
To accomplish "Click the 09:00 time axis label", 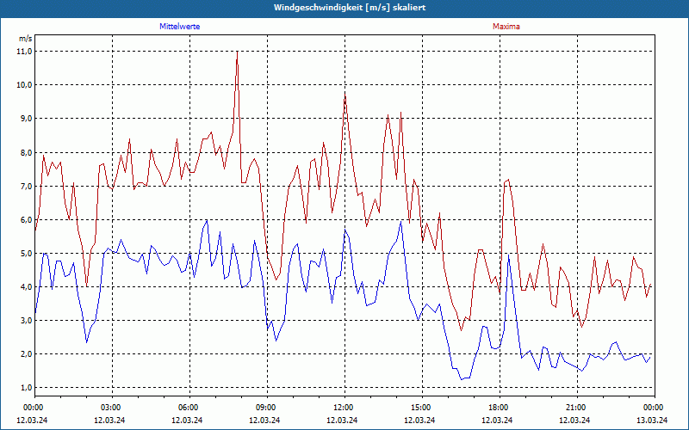I will [x=267, y=408].
